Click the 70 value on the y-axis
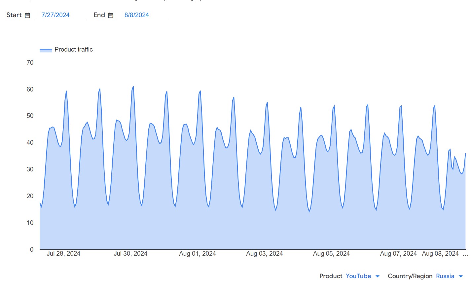The image size is (472, 292). point(30,63)
